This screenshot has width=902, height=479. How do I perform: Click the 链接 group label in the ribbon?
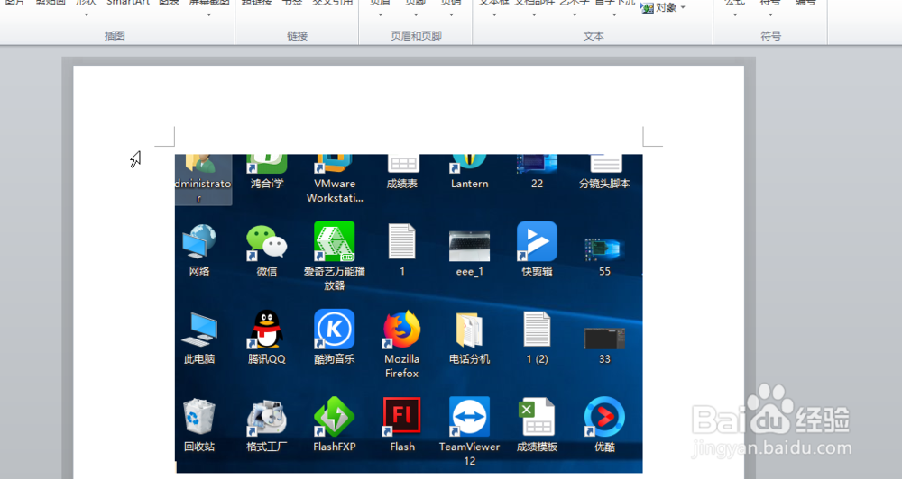(297, 36)
